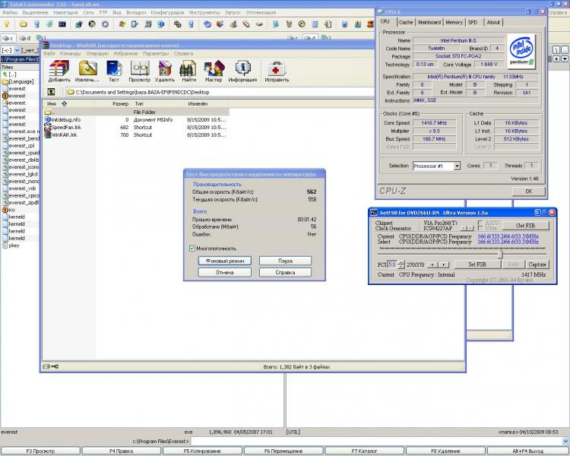
Task: Click the Total Commander command line input field
Action: click(376, 441)
